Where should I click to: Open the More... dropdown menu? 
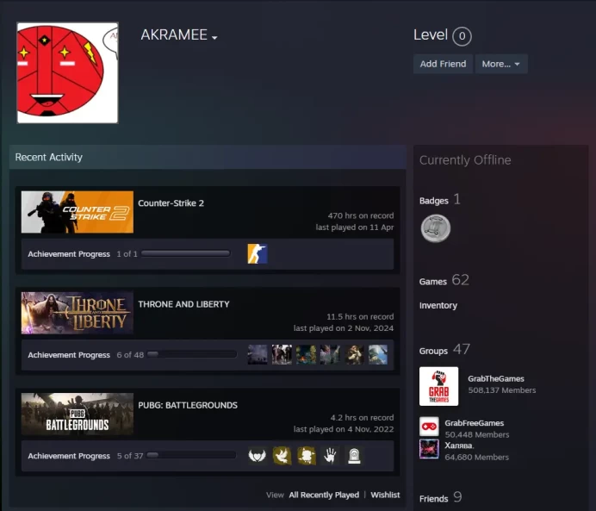pyautogui.click(x=501, y=64)
